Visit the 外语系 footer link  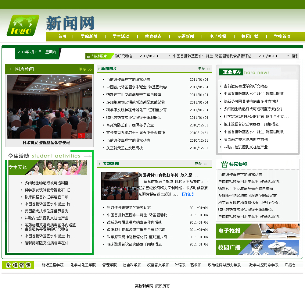click(180, 265)
